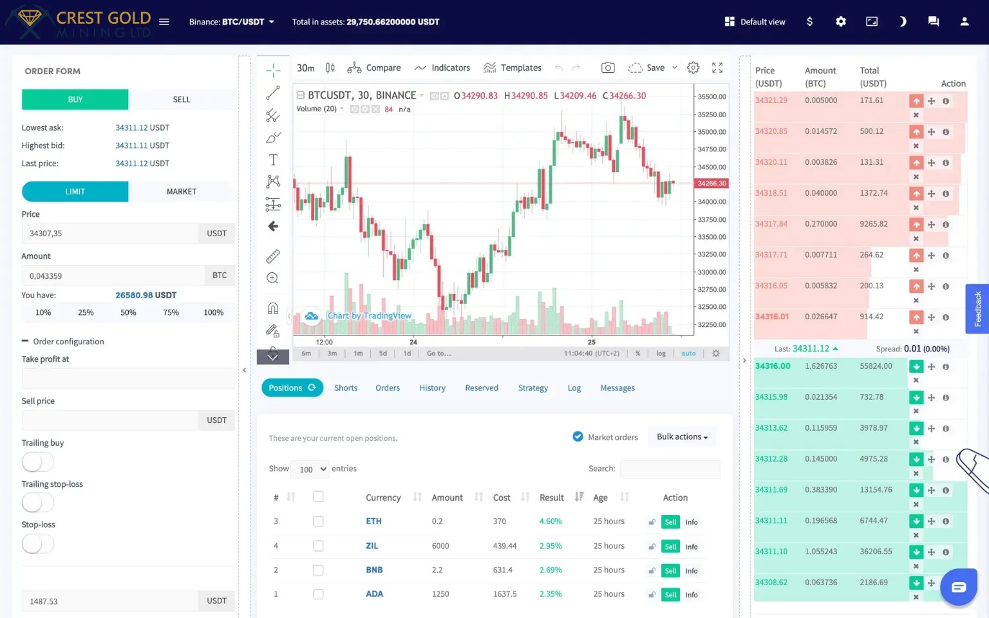Toggle the Trailing buy switch
This screenshot has height=618, width=989.
(37, 462)
